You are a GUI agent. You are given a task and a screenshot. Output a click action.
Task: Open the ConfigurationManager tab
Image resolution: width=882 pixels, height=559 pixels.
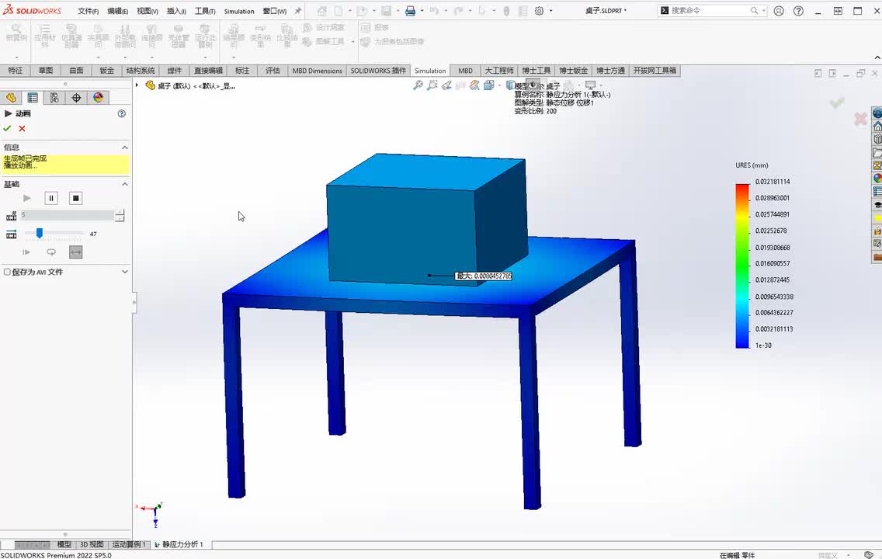54,97
